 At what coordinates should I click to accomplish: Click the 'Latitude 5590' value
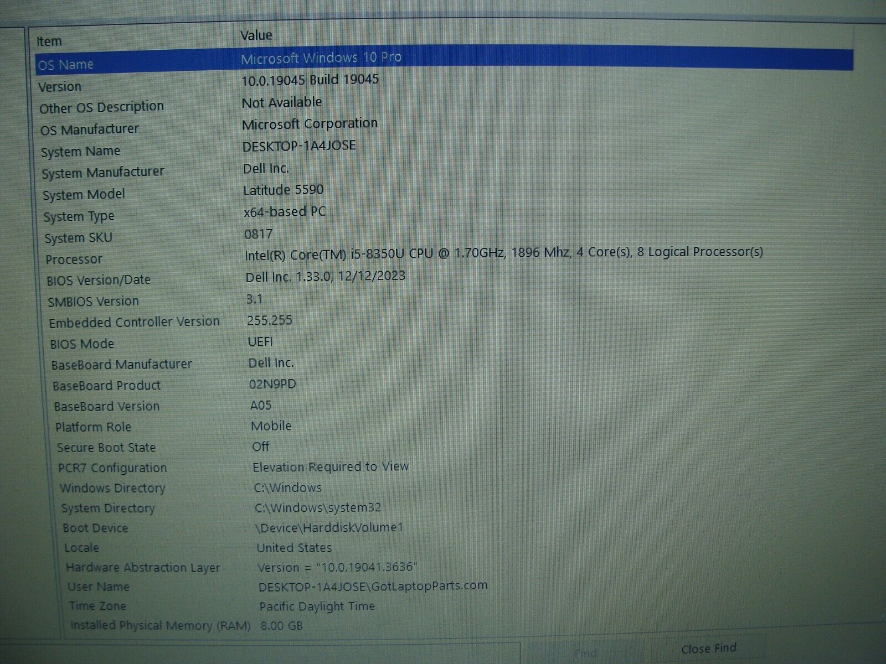pos(283,190)
